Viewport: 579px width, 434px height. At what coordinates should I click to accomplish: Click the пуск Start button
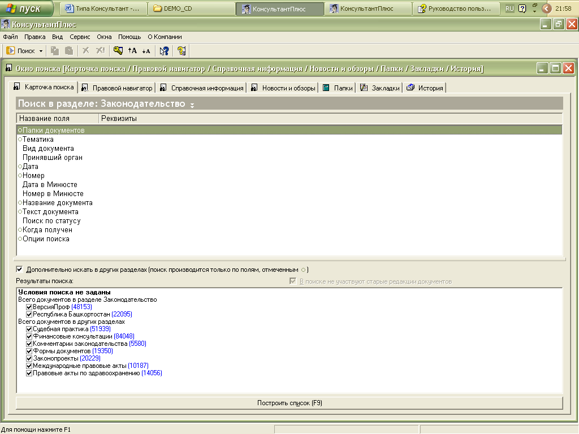click(x=27, y=8)
